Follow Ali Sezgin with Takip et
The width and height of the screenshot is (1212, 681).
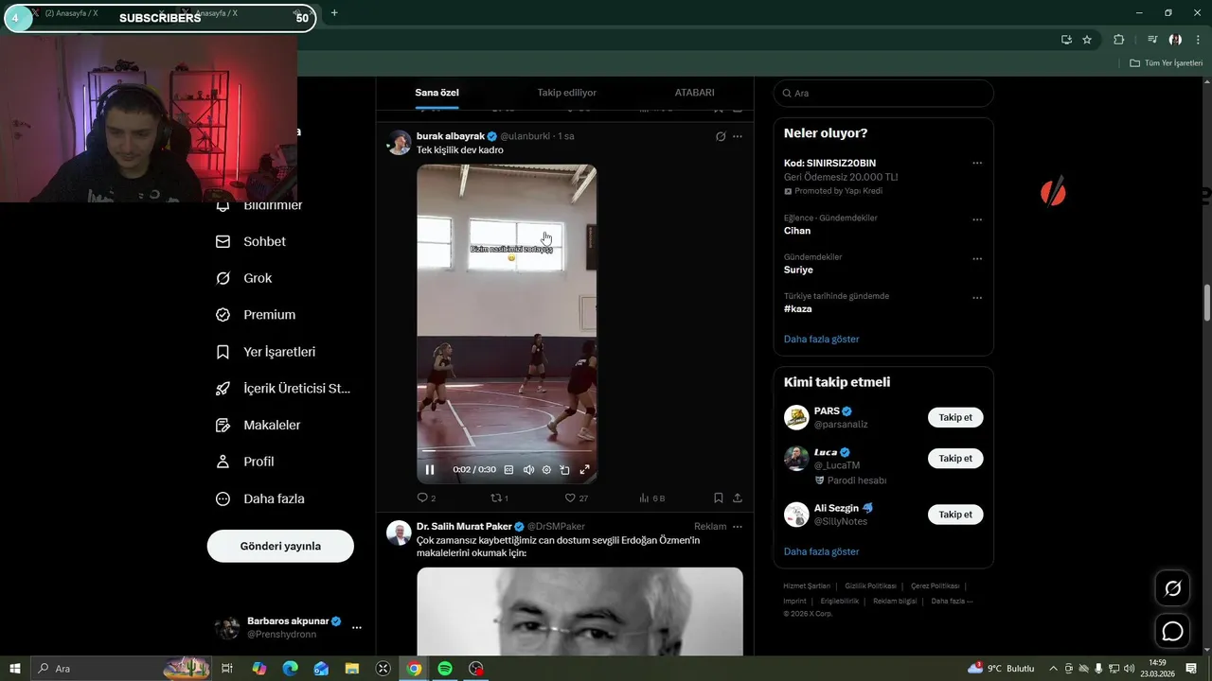(955, 515)
